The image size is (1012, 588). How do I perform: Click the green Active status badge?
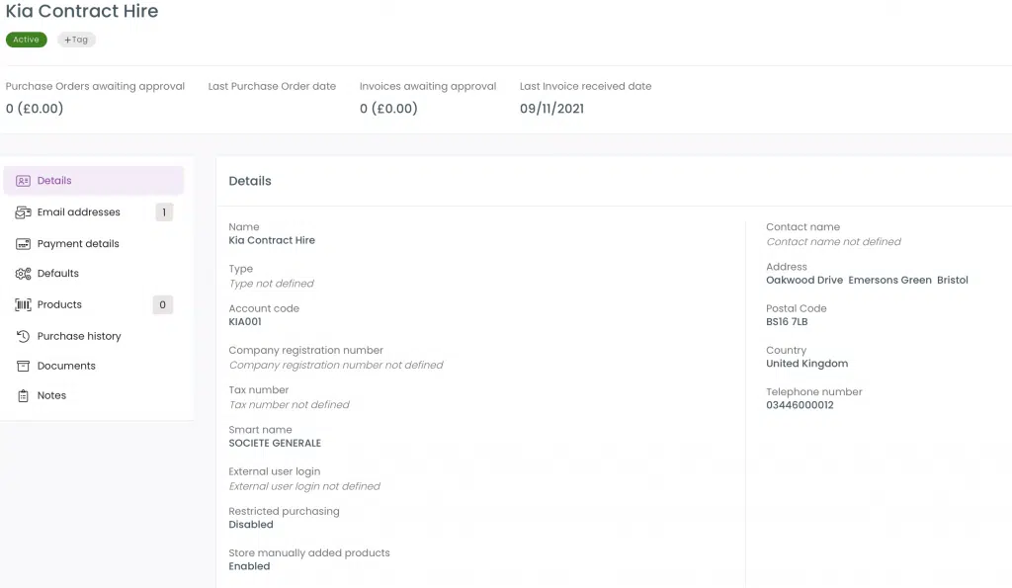point(27,40)
